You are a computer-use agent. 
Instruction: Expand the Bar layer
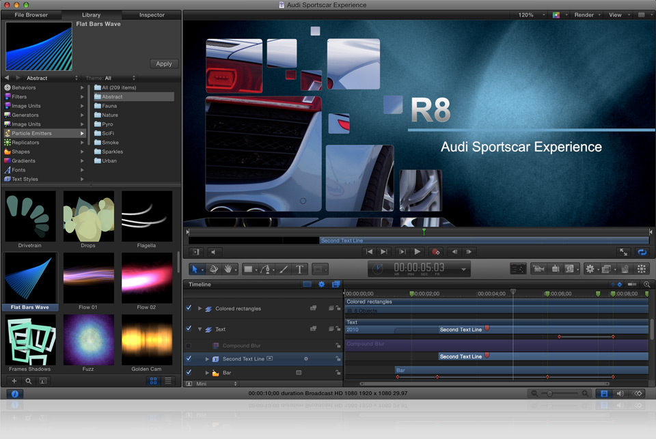point(207,373)
